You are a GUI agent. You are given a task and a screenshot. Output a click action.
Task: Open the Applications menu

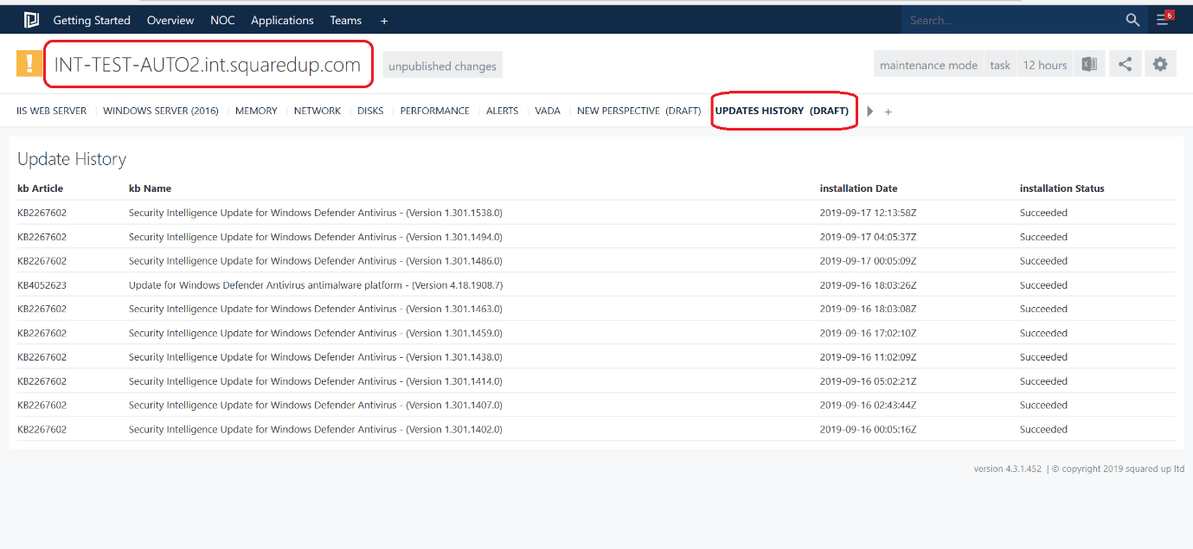[282, 21]
